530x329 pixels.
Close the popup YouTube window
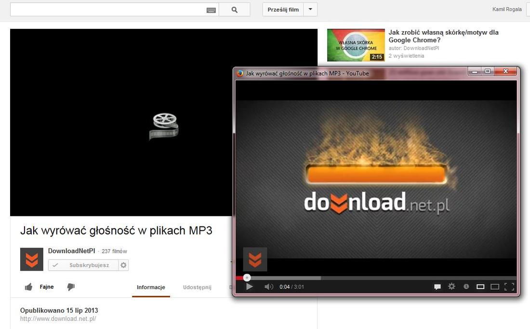click(x=505, y=71)
